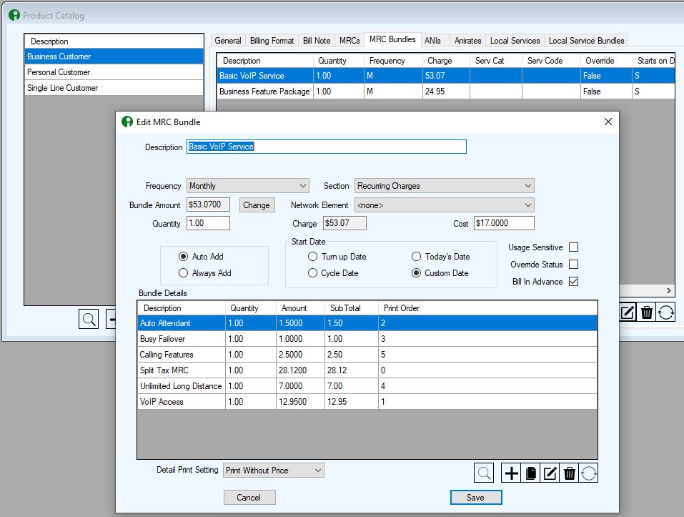This screenshot has width=684, height=517.
Task: Switch to the MRCs tab
Action: point(350,41)
